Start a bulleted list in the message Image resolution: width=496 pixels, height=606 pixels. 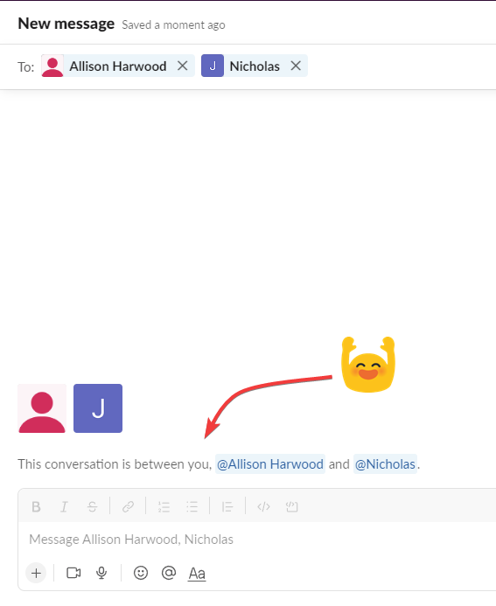[x=192, y=506]
